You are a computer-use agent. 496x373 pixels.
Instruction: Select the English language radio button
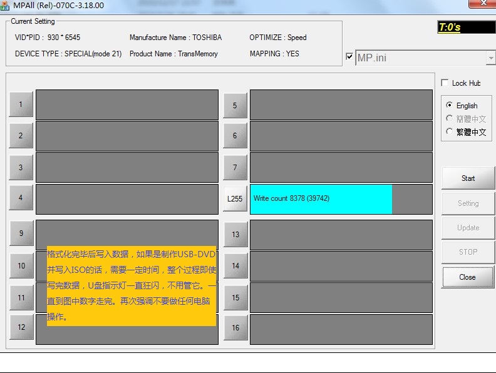tap(449, 105)
